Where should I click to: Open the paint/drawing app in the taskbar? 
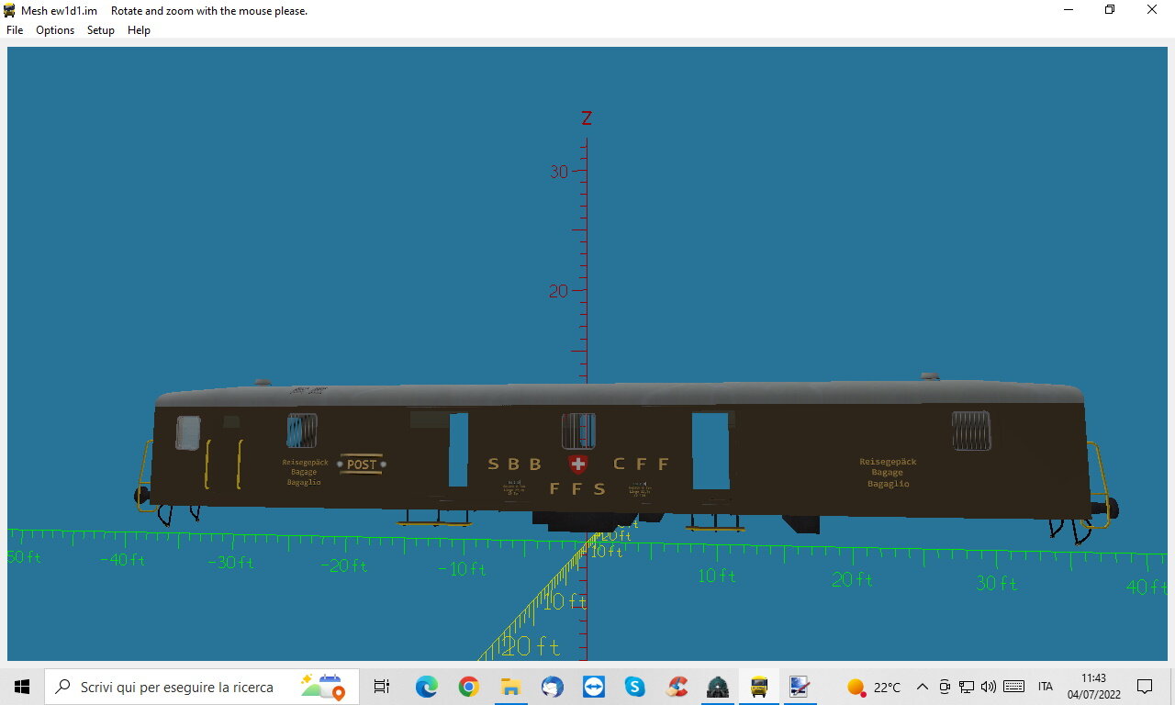coord(800,687)
